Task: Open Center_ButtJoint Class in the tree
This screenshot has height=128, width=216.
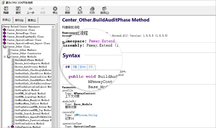Action: (21, 30)
